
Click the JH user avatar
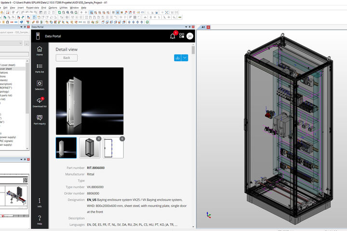(190, 36)
